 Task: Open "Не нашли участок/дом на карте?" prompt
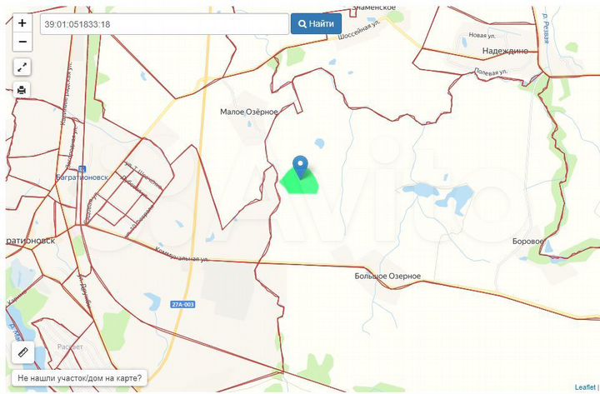pyautogui.click(x=79, y=378)
